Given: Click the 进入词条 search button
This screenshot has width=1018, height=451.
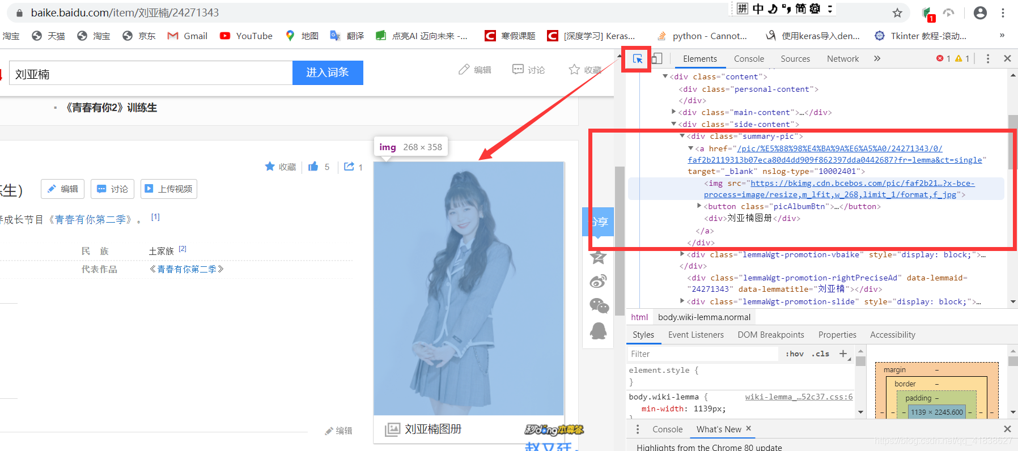Looking at the screenshot, I should 328,73.
